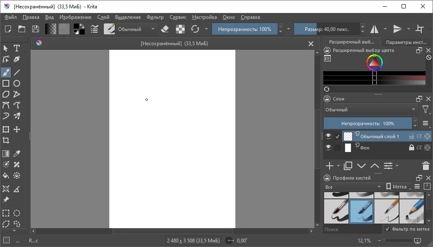The width and height of the screenshot is (433, 247).
Task: Expand layer blending mode dropdown
Action: coord(371,110)
